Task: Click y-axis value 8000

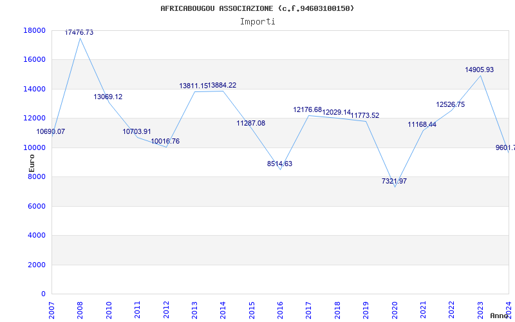Action: (x=37, y=176)
